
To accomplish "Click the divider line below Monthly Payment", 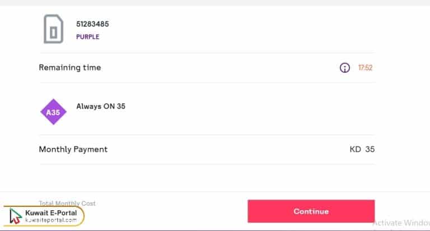I will tap(207, 164).
